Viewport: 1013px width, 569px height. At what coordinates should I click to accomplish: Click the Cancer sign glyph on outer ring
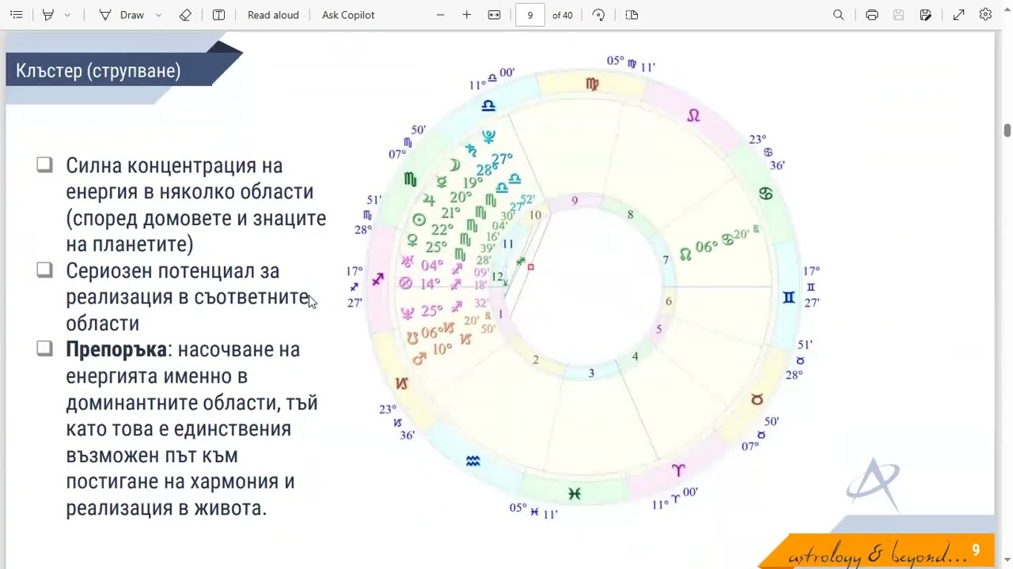click(765, 194)
